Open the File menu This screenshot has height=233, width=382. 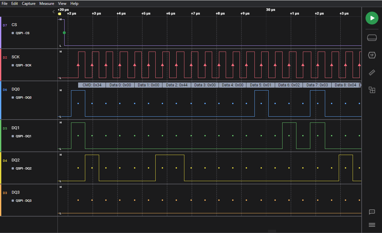pyautogui.click(x=5, y=4)
